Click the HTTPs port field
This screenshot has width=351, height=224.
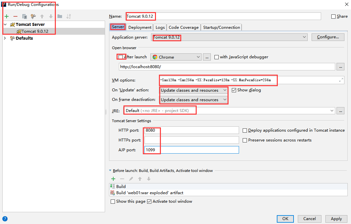(192, 140)
